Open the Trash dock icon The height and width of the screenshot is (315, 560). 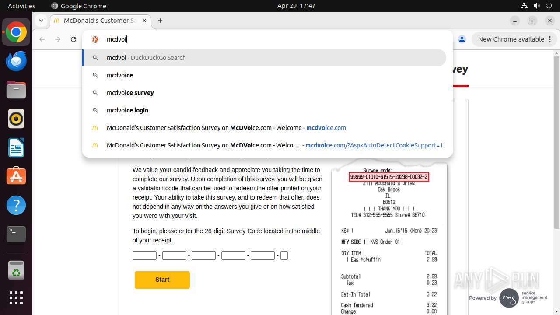[16, 270]
